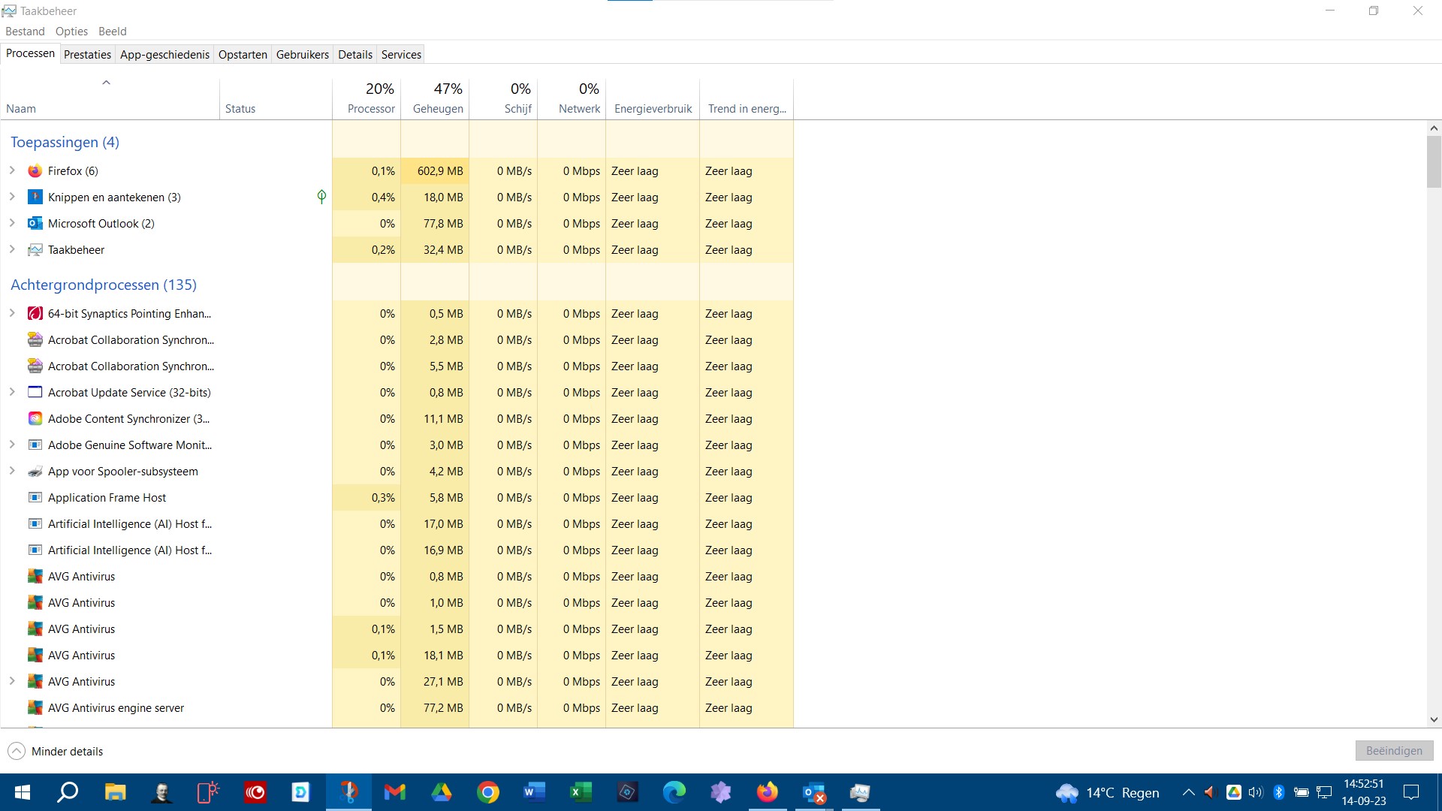Click the Synaptics Pointing process icon
The height and width of the screenshot is (811, 1442).
coord(35,314)
